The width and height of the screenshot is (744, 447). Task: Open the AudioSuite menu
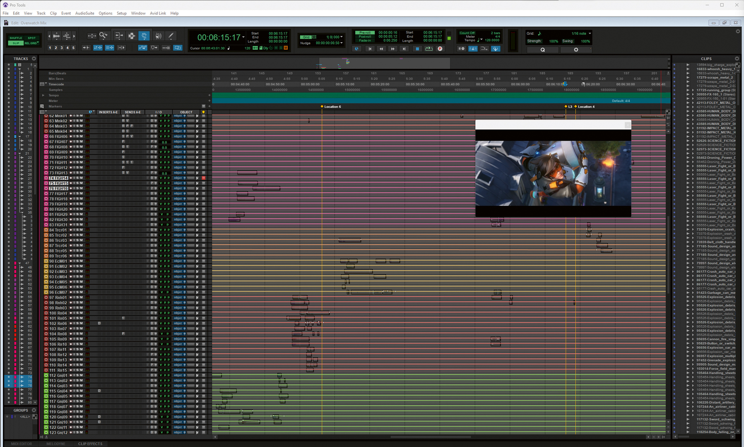pyautogui.click(x=84, y=13)
